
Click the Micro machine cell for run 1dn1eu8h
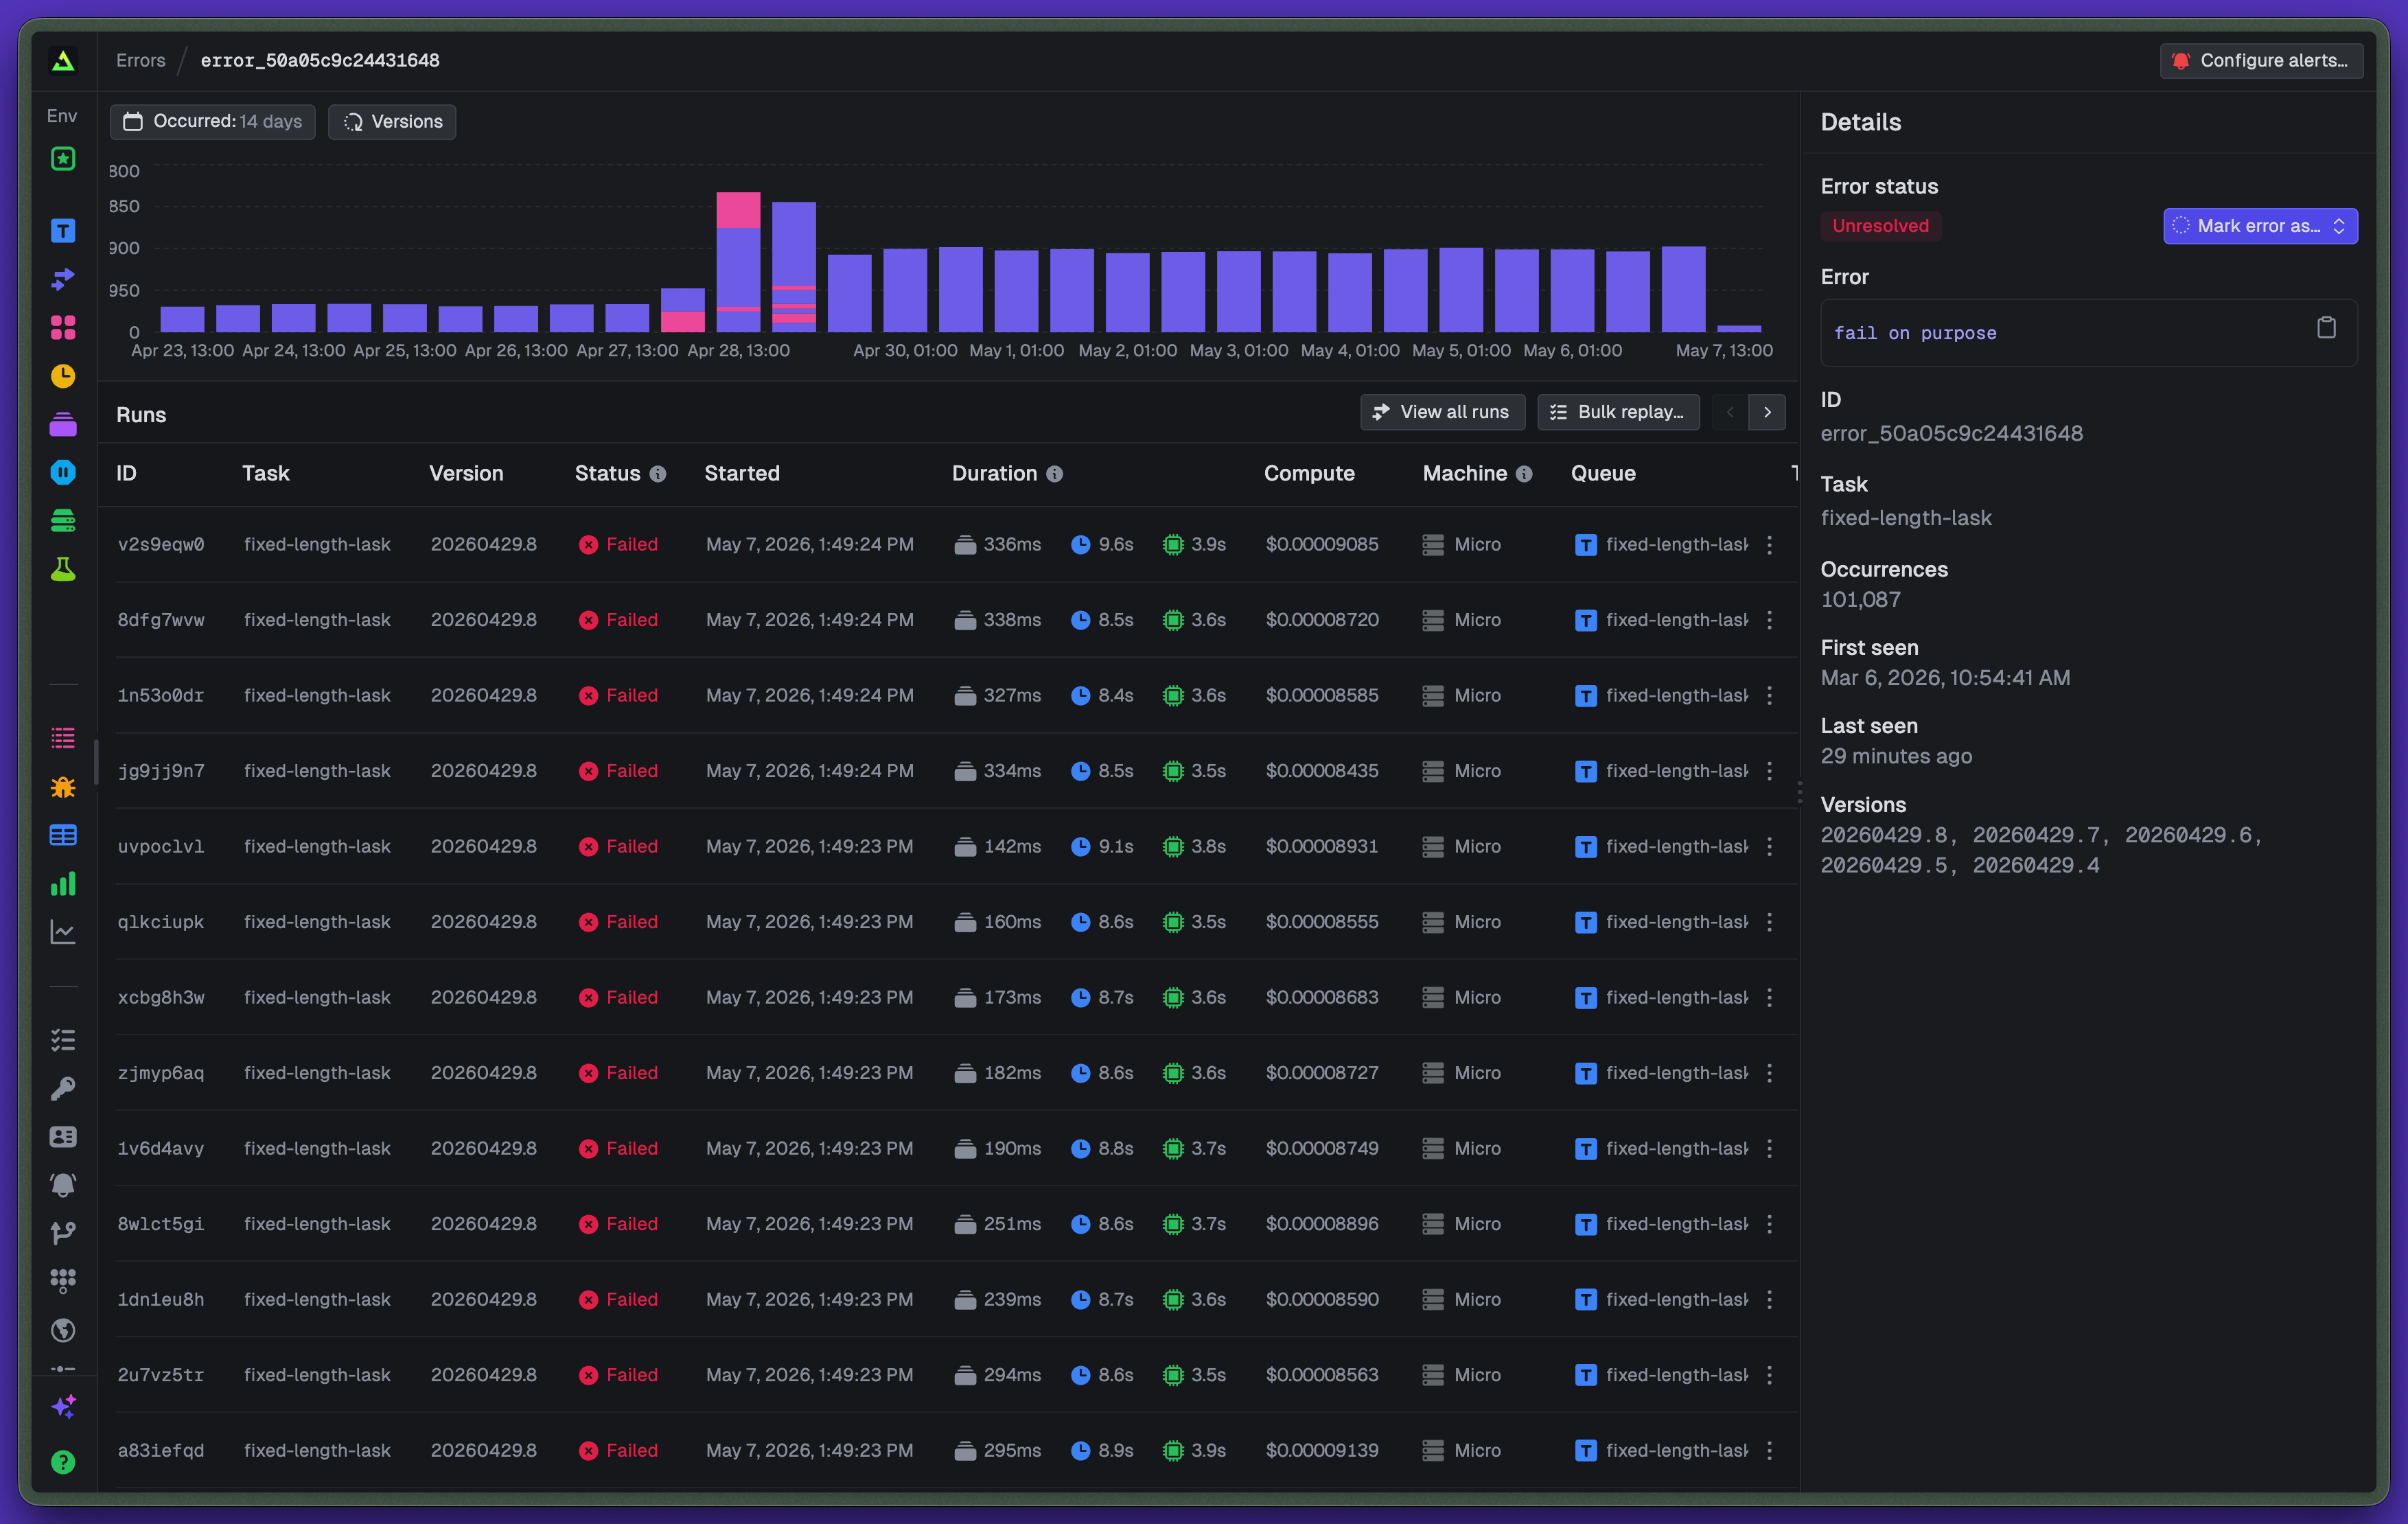point(1462,1300)
